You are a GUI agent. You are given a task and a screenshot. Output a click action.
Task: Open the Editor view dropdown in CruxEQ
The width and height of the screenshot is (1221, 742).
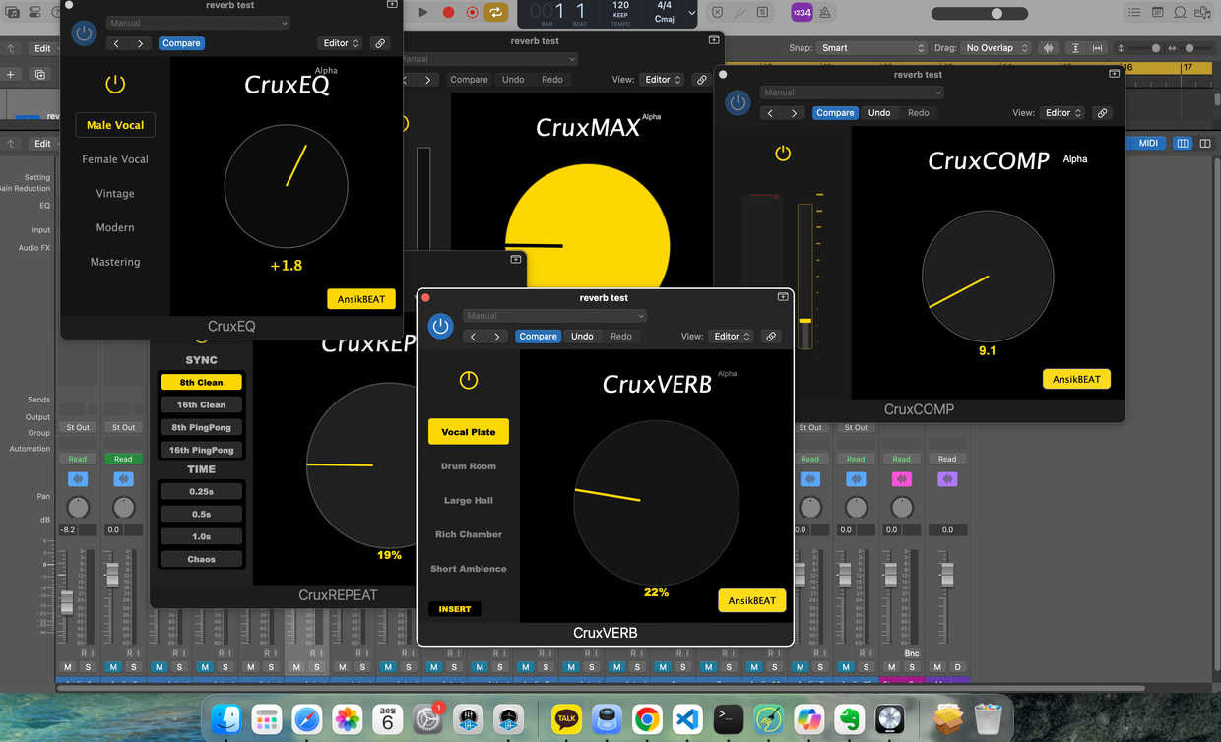(x=341, y=43)
